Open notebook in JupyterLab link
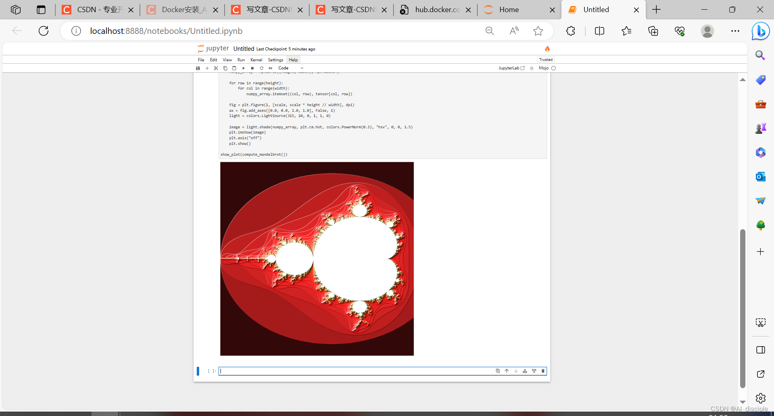Image resolution: width=774 pixels, height=416 pixels. click(x=512, y=68)
